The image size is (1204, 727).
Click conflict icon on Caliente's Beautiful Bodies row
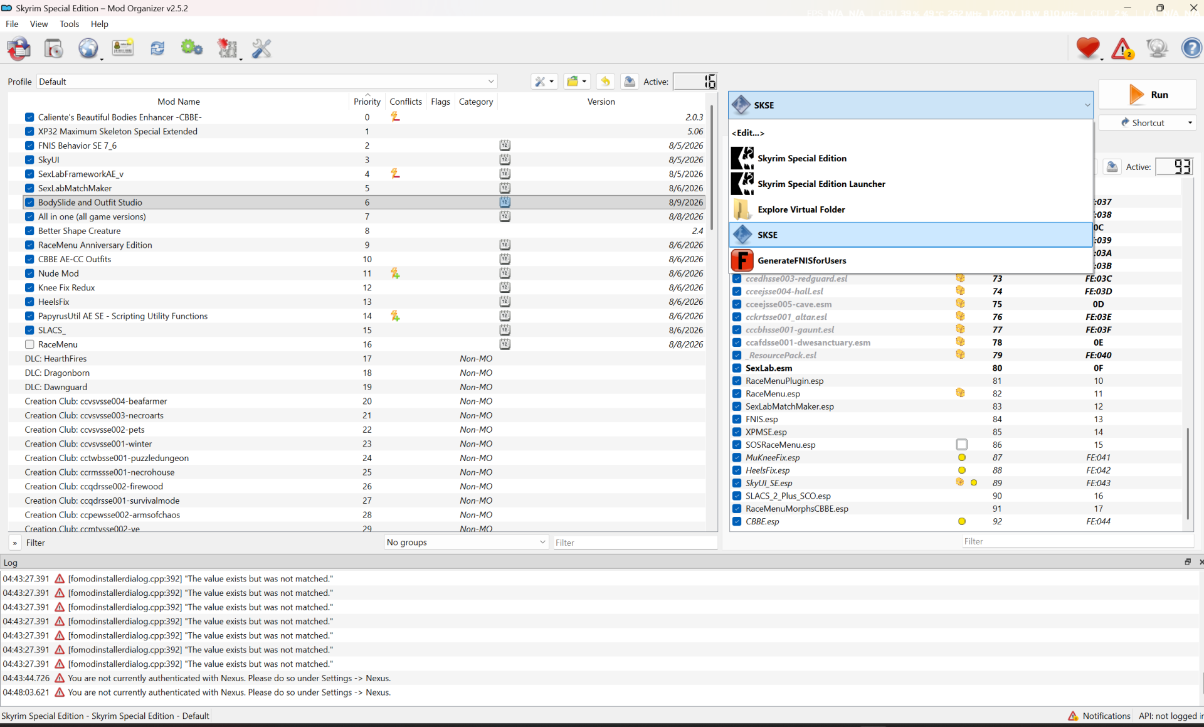[395, 117]
